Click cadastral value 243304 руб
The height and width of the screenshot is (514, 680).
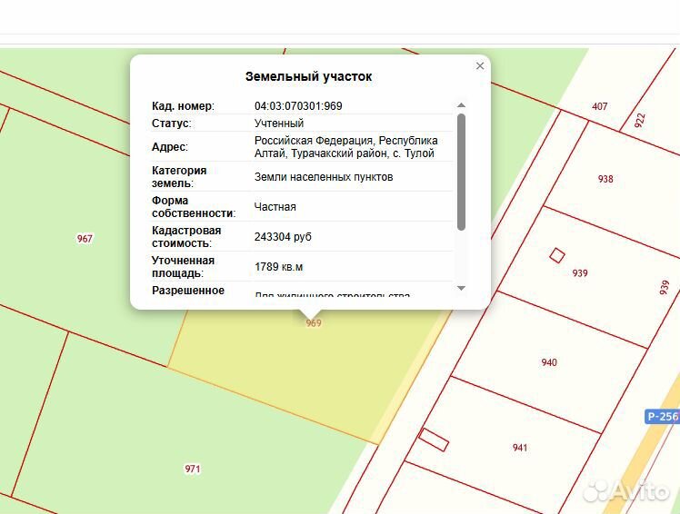coord(283,237)
